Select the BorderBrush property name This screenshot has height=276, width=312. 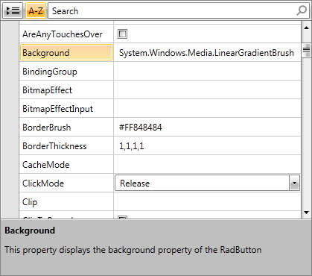(x=47, y=128)
